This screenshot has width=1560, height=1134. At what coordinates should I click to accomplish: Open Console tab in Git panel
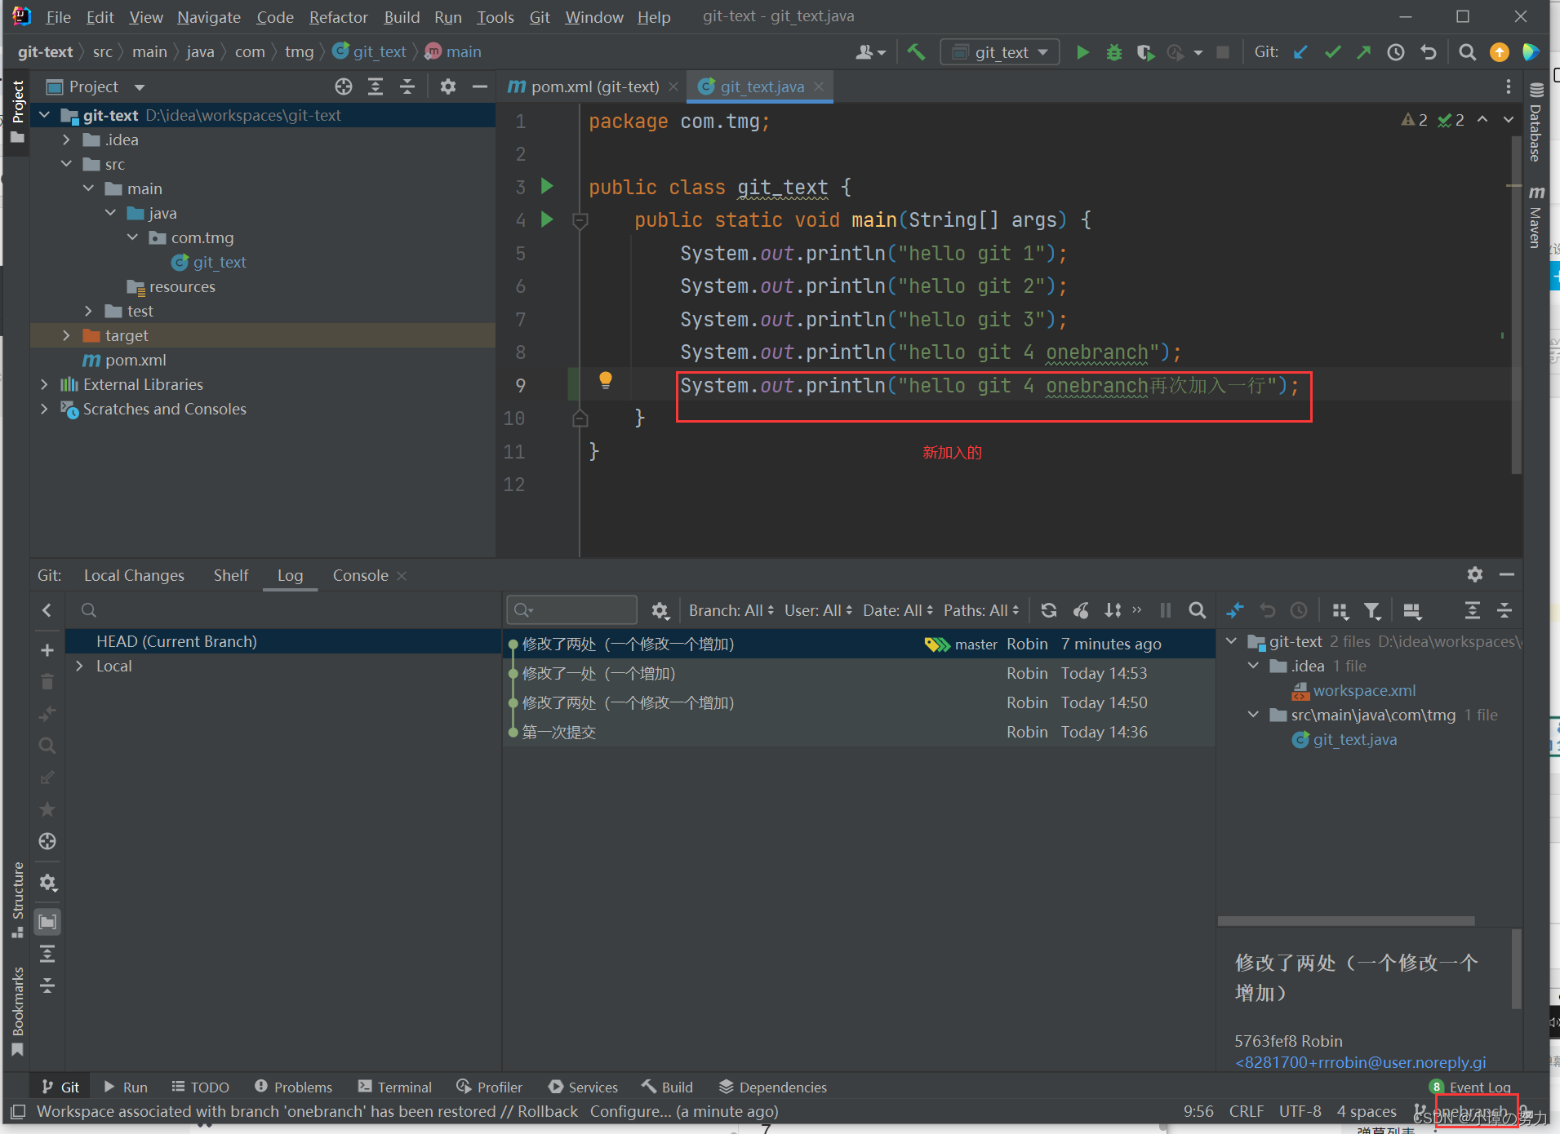click(x=360, y=575)
